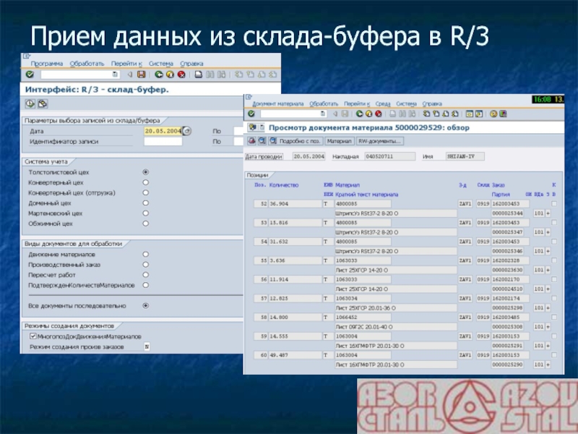Click the RW-документы... button
The image size is (578, 434).
pyautogui.click(x=380, y=141)
